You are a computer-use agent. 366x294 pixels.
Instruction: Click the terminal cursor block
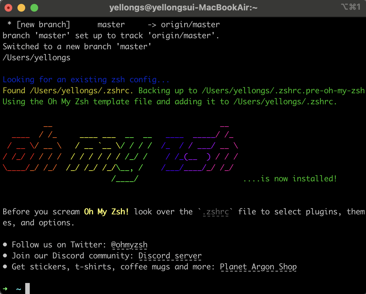point(27,288)
